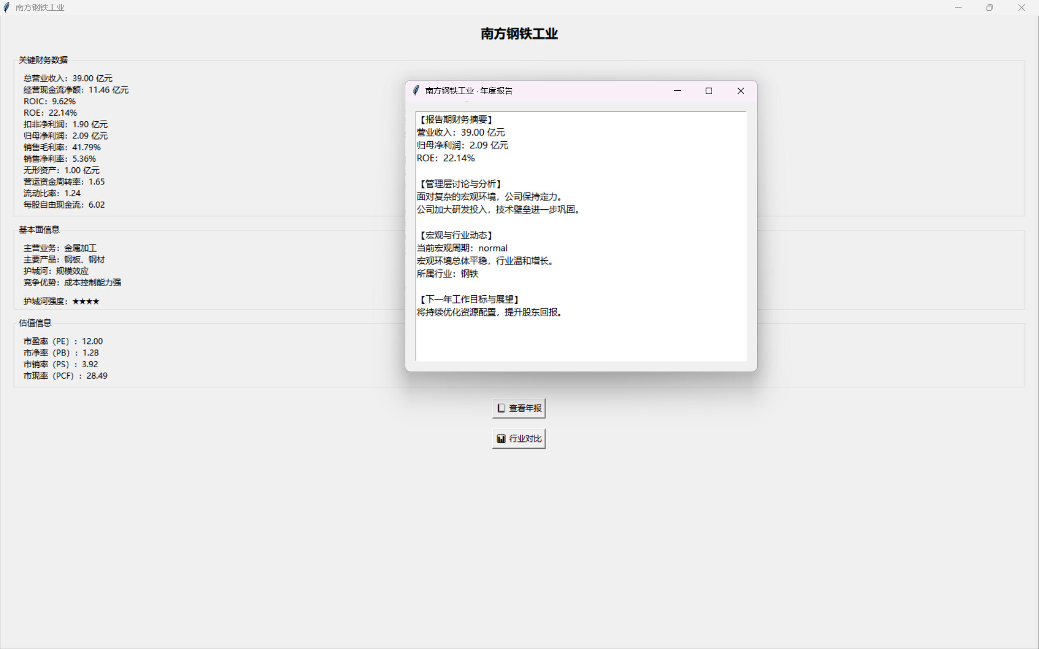Minimize the 年度报告 dialog window

677,91
